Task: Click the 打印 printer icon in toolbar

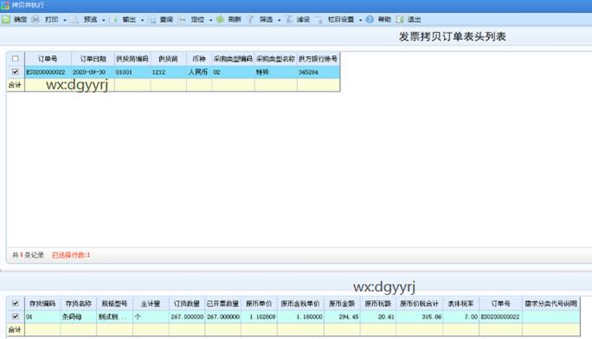Action: pyautogui.click(x=35, y=19)
